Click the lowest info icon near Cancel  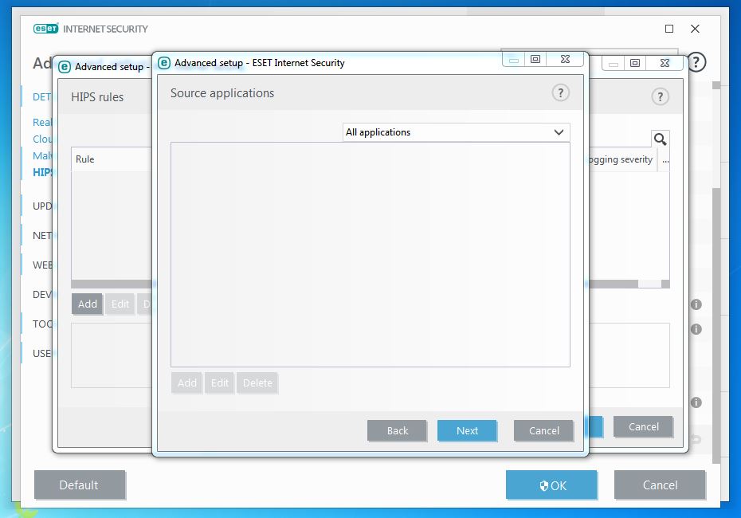coord(696,402)
